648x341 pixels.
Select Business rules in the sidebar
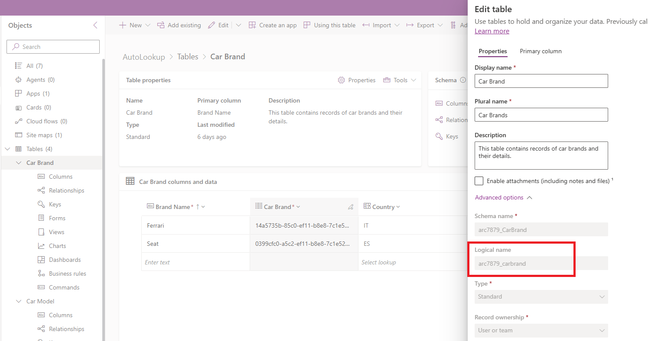pos(66,273)
